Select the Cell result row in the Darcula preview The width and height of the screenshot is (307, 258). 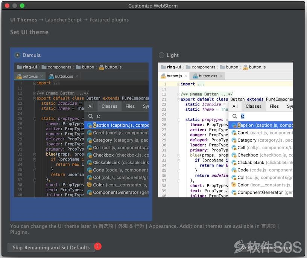117,148
